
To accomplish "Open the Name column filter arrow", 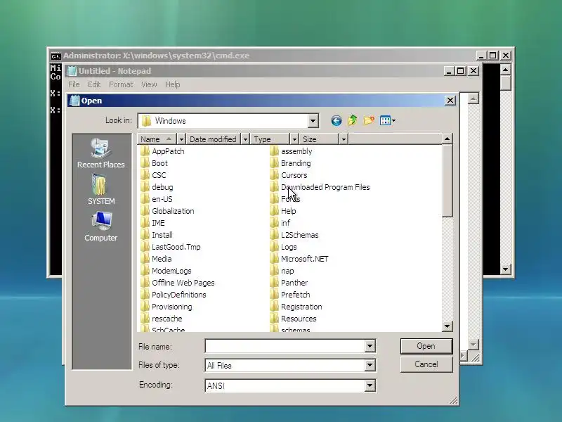I will coord(181,139).
